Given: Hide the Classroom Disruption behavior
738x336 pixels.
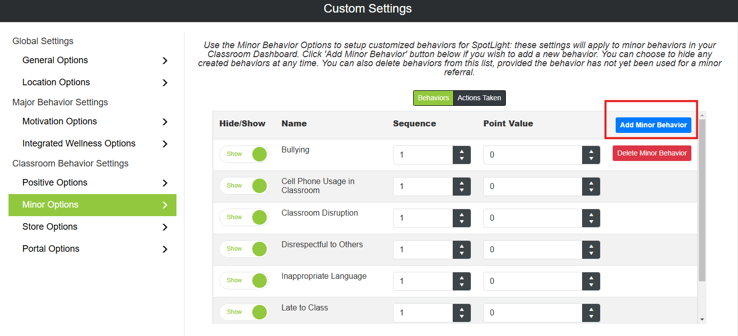Looking at the screenshot, I should click(244, 218).
